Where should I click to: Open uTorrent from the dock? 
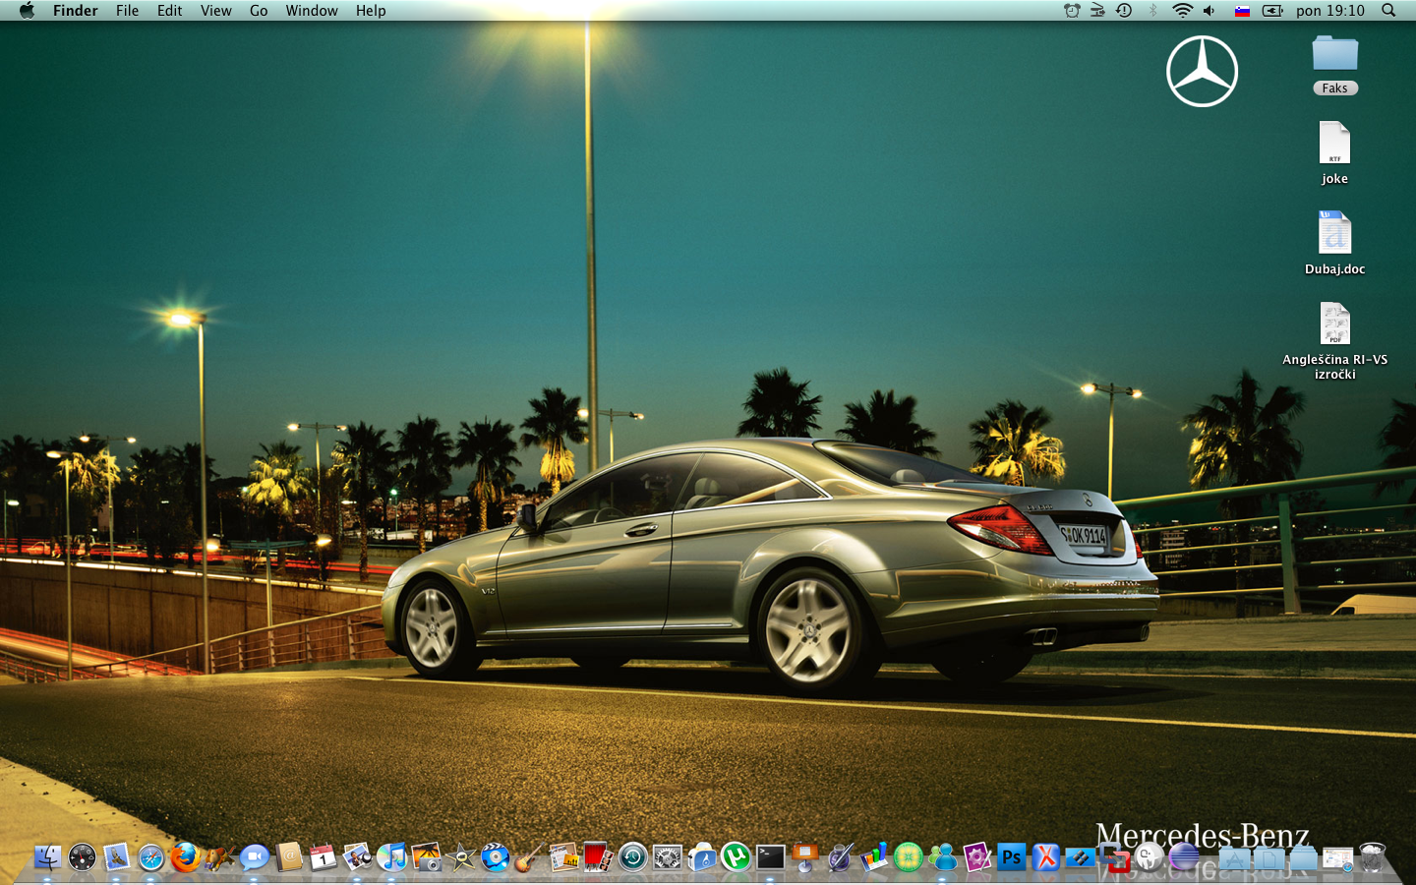736,857
